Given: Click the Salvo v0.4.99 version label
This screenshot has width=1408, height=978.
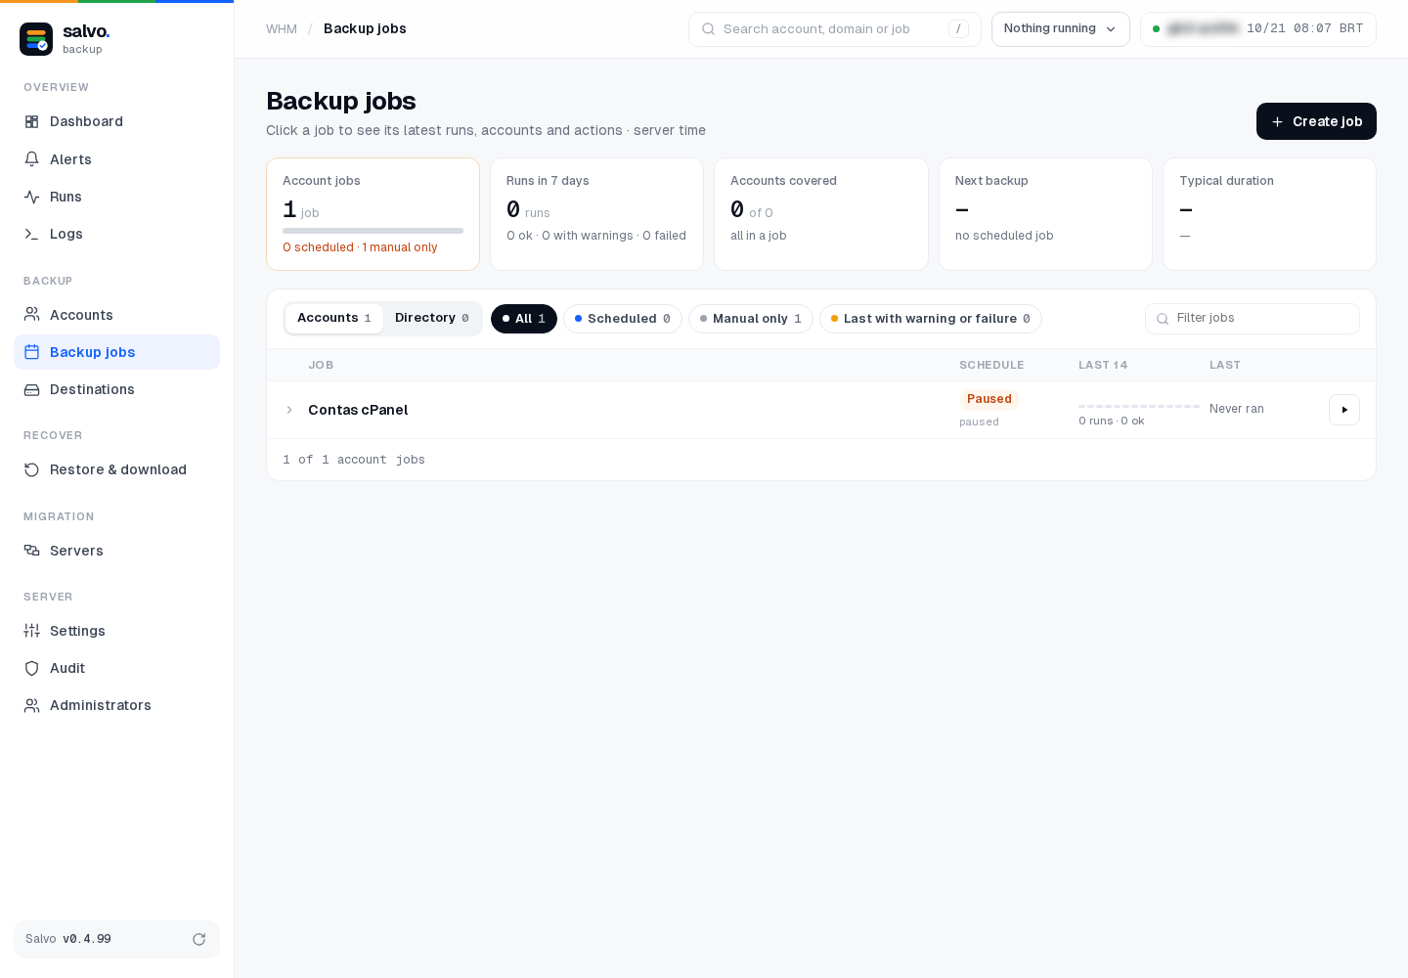Looking at the screenshot, I should coord(68,939).
